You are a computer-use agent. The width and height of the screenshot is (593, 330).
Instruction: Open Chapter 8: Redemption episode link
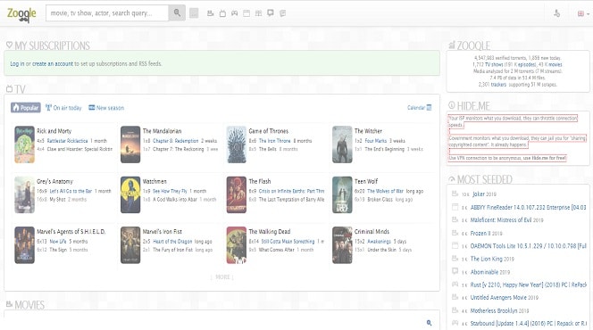[175, 141]
